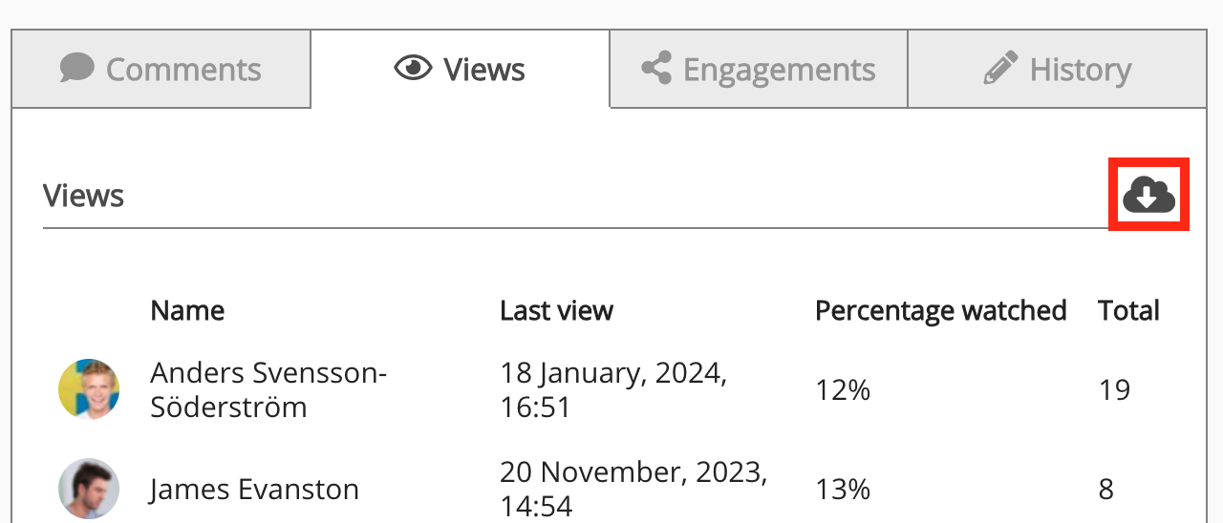The image size is (1223, 523).
Task: Click the 12% percentage watched value
Action: 843,389
